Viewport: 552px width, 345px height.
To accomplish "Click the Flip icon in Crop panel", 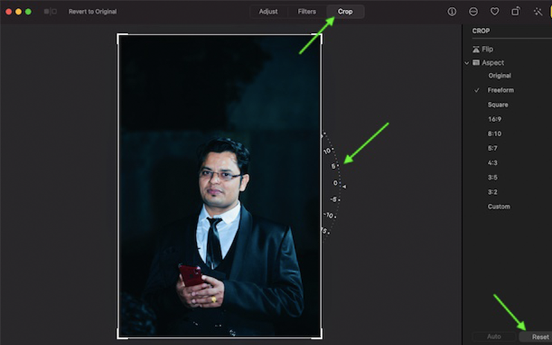I will click(476, 50).
